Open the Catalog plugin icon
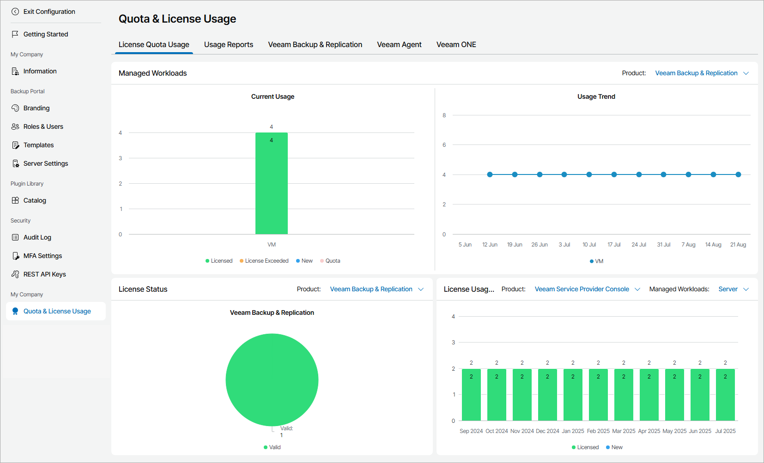Viewport: 764px width, 463px height. (x=15, y=200)
